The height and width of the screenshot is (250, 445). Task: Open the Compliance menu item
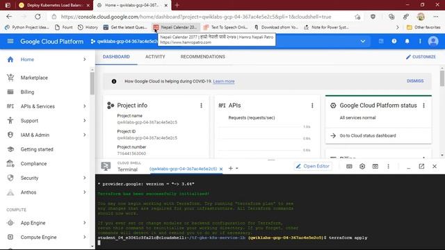[33, 164]
